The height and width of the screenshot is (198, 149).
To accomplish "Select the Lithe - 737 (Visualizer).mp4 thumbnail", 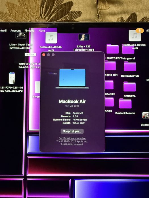I will 84,37.
